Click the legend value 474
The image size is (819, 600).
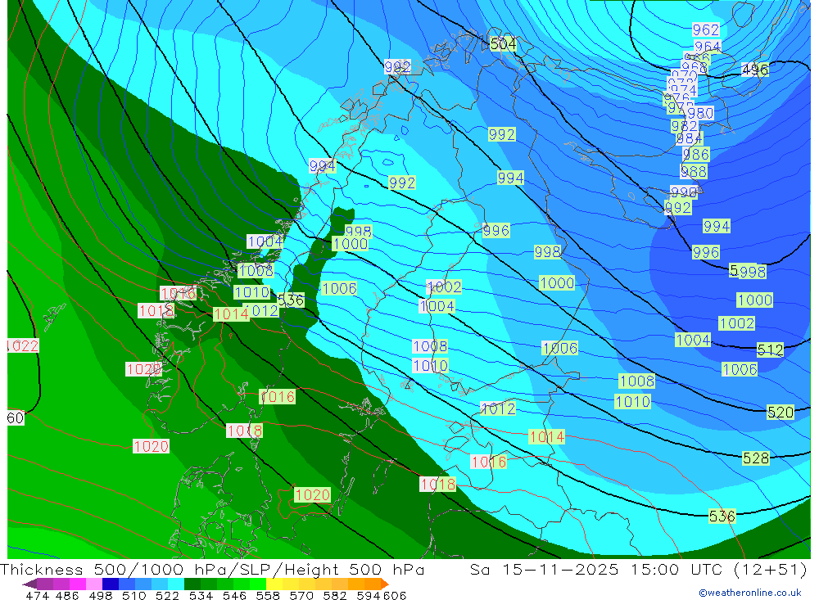[x=37, y=595]
